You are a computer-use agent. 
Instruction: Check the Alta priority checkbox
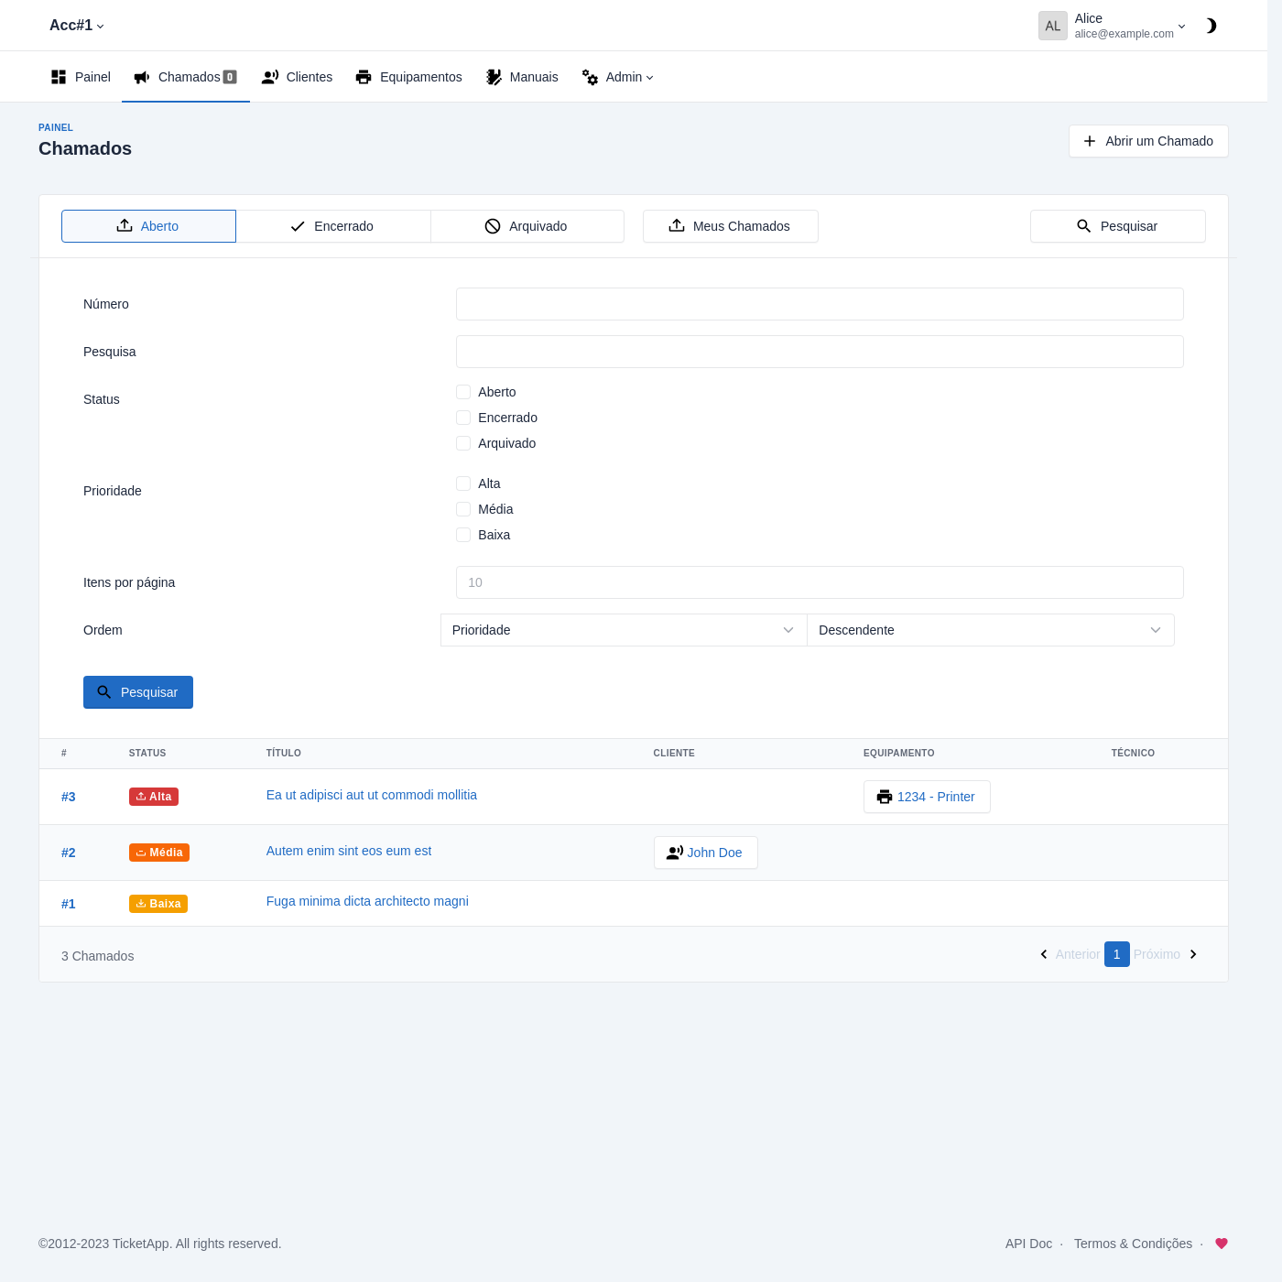pos(463,483)
